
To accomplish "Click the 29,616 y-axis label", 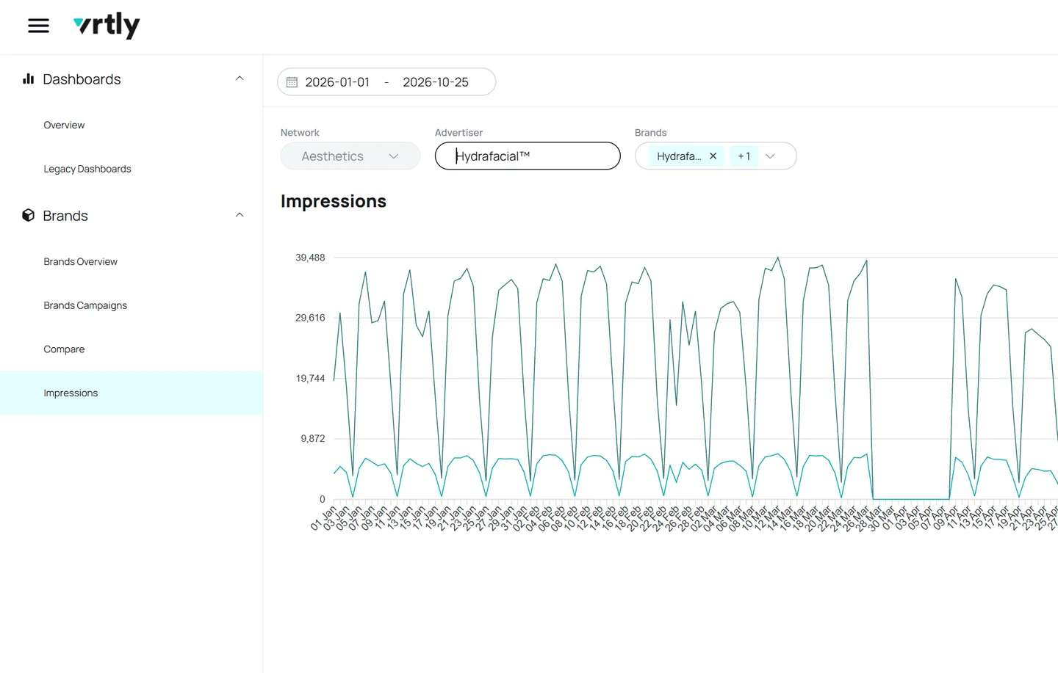I will 310,318.
